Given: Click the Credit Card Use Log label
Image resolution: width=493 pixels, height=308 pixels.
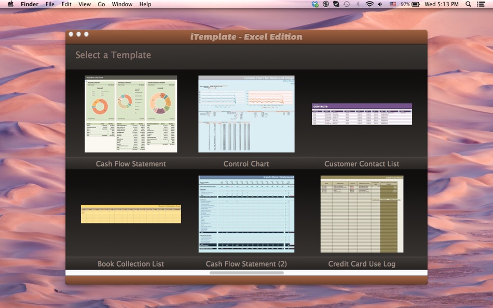Looking at the screenshot, I should point(362,264).
